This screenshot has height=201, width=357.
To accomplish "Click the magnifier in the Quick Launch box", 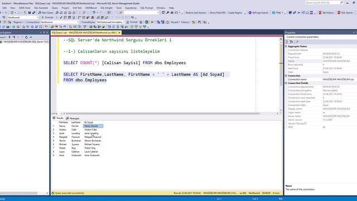I will tap(341, 2).
